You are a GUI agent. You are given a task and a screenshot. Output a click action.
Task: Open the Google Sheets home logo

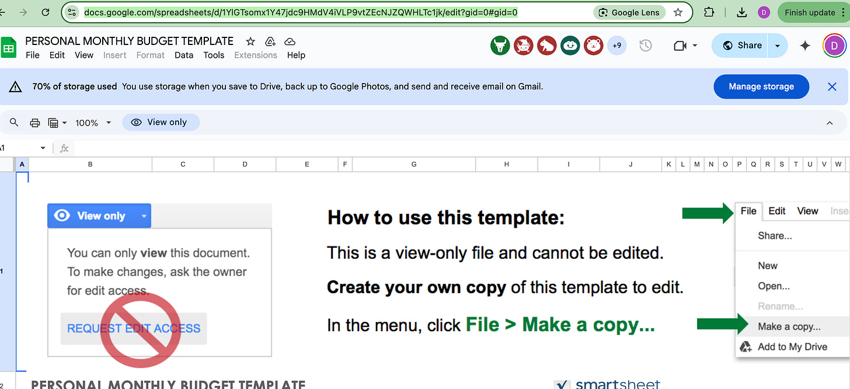click(8, 48)
